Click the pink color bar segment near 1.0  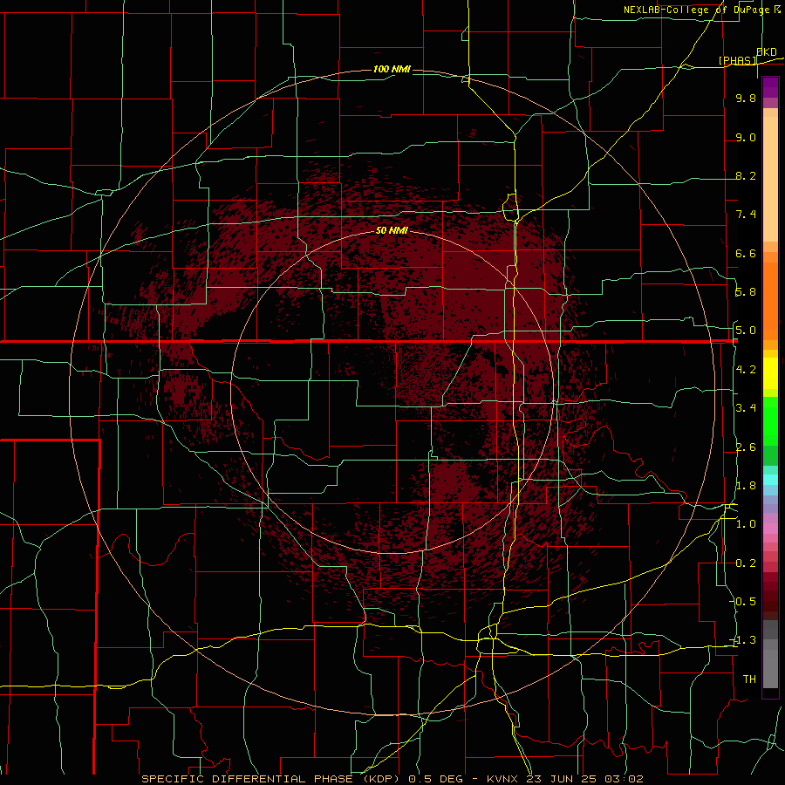click(x=770, y=529)
